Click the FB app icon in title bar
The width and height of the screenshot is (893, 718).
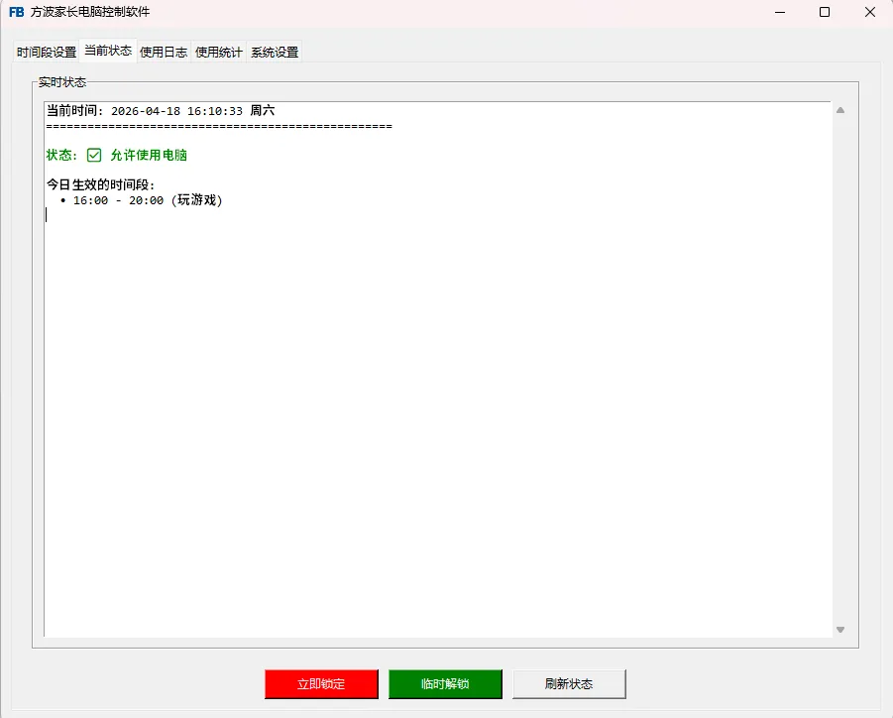(17, 12)
